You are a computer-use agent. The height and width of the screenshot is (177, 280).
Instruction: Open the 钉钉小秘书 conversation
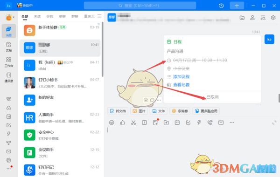coord(60,83)
